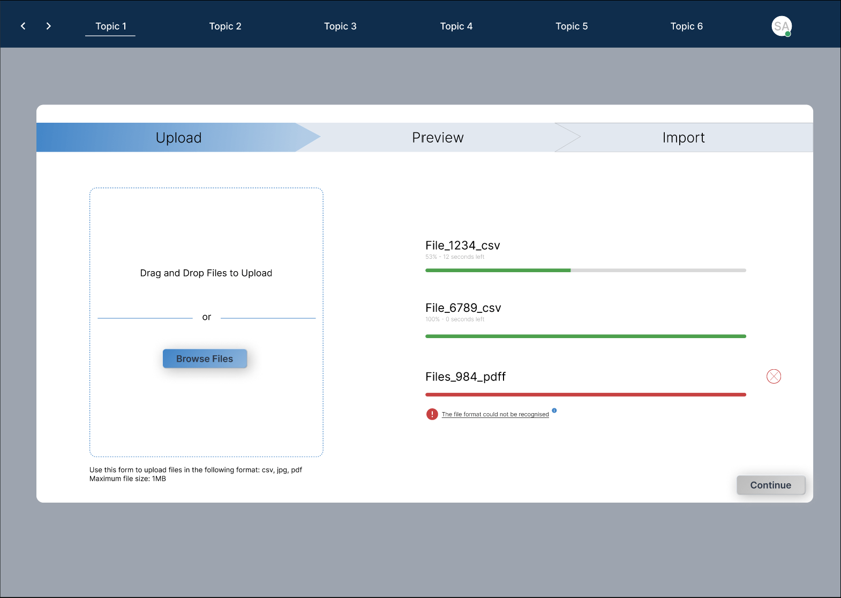Open the file format could not be recognised link
841x598 pixels.
[x=495, y=414]
